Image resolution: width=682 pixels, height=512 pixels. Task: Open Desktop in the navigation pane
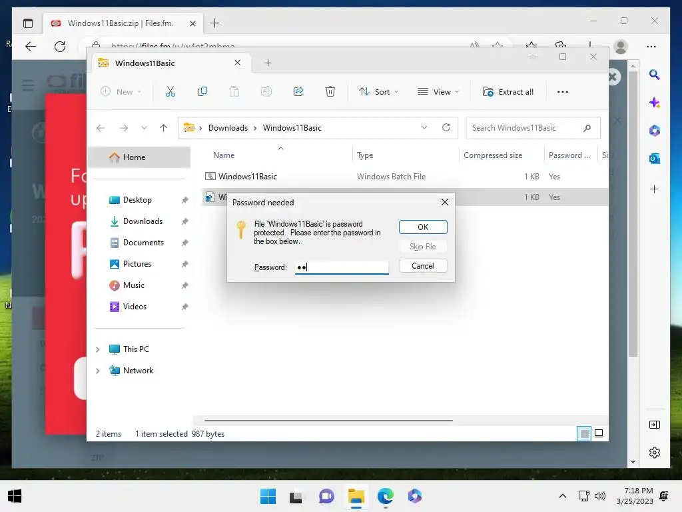point(137,200)
